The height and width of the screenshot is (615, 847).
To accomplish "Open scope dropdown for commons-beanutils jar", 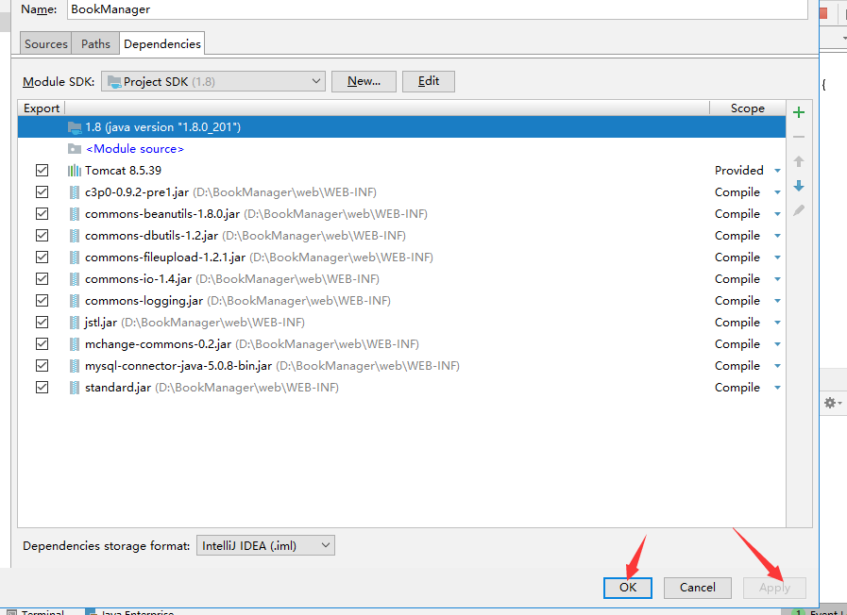I will coord(777,214).
